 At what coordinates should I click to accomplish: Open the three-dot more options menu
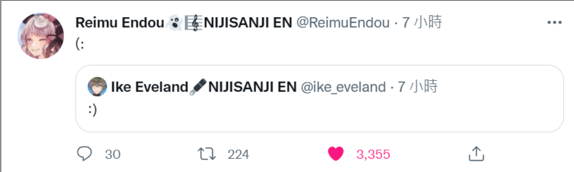pos(554,23)
